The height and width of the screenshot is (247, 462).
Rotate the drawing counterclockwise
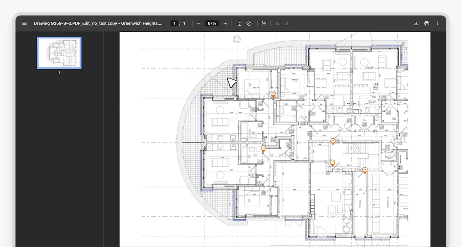249,23
